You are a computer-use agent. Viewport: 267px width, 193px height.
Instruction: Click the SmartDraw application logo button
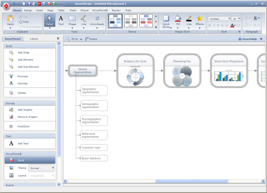[6, 6]
